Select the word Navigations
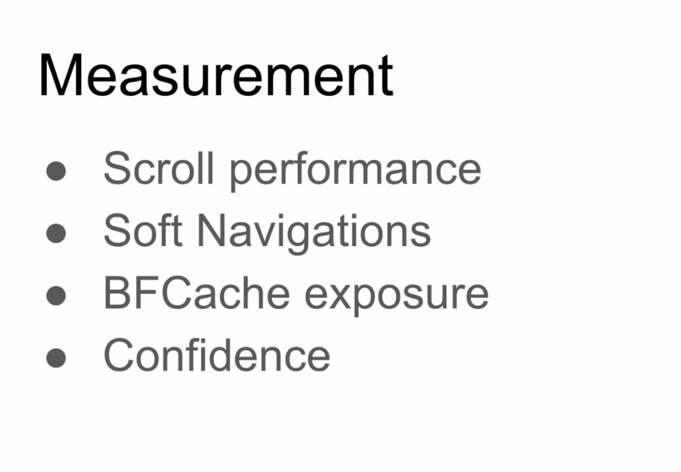 [x=314, y=232]
